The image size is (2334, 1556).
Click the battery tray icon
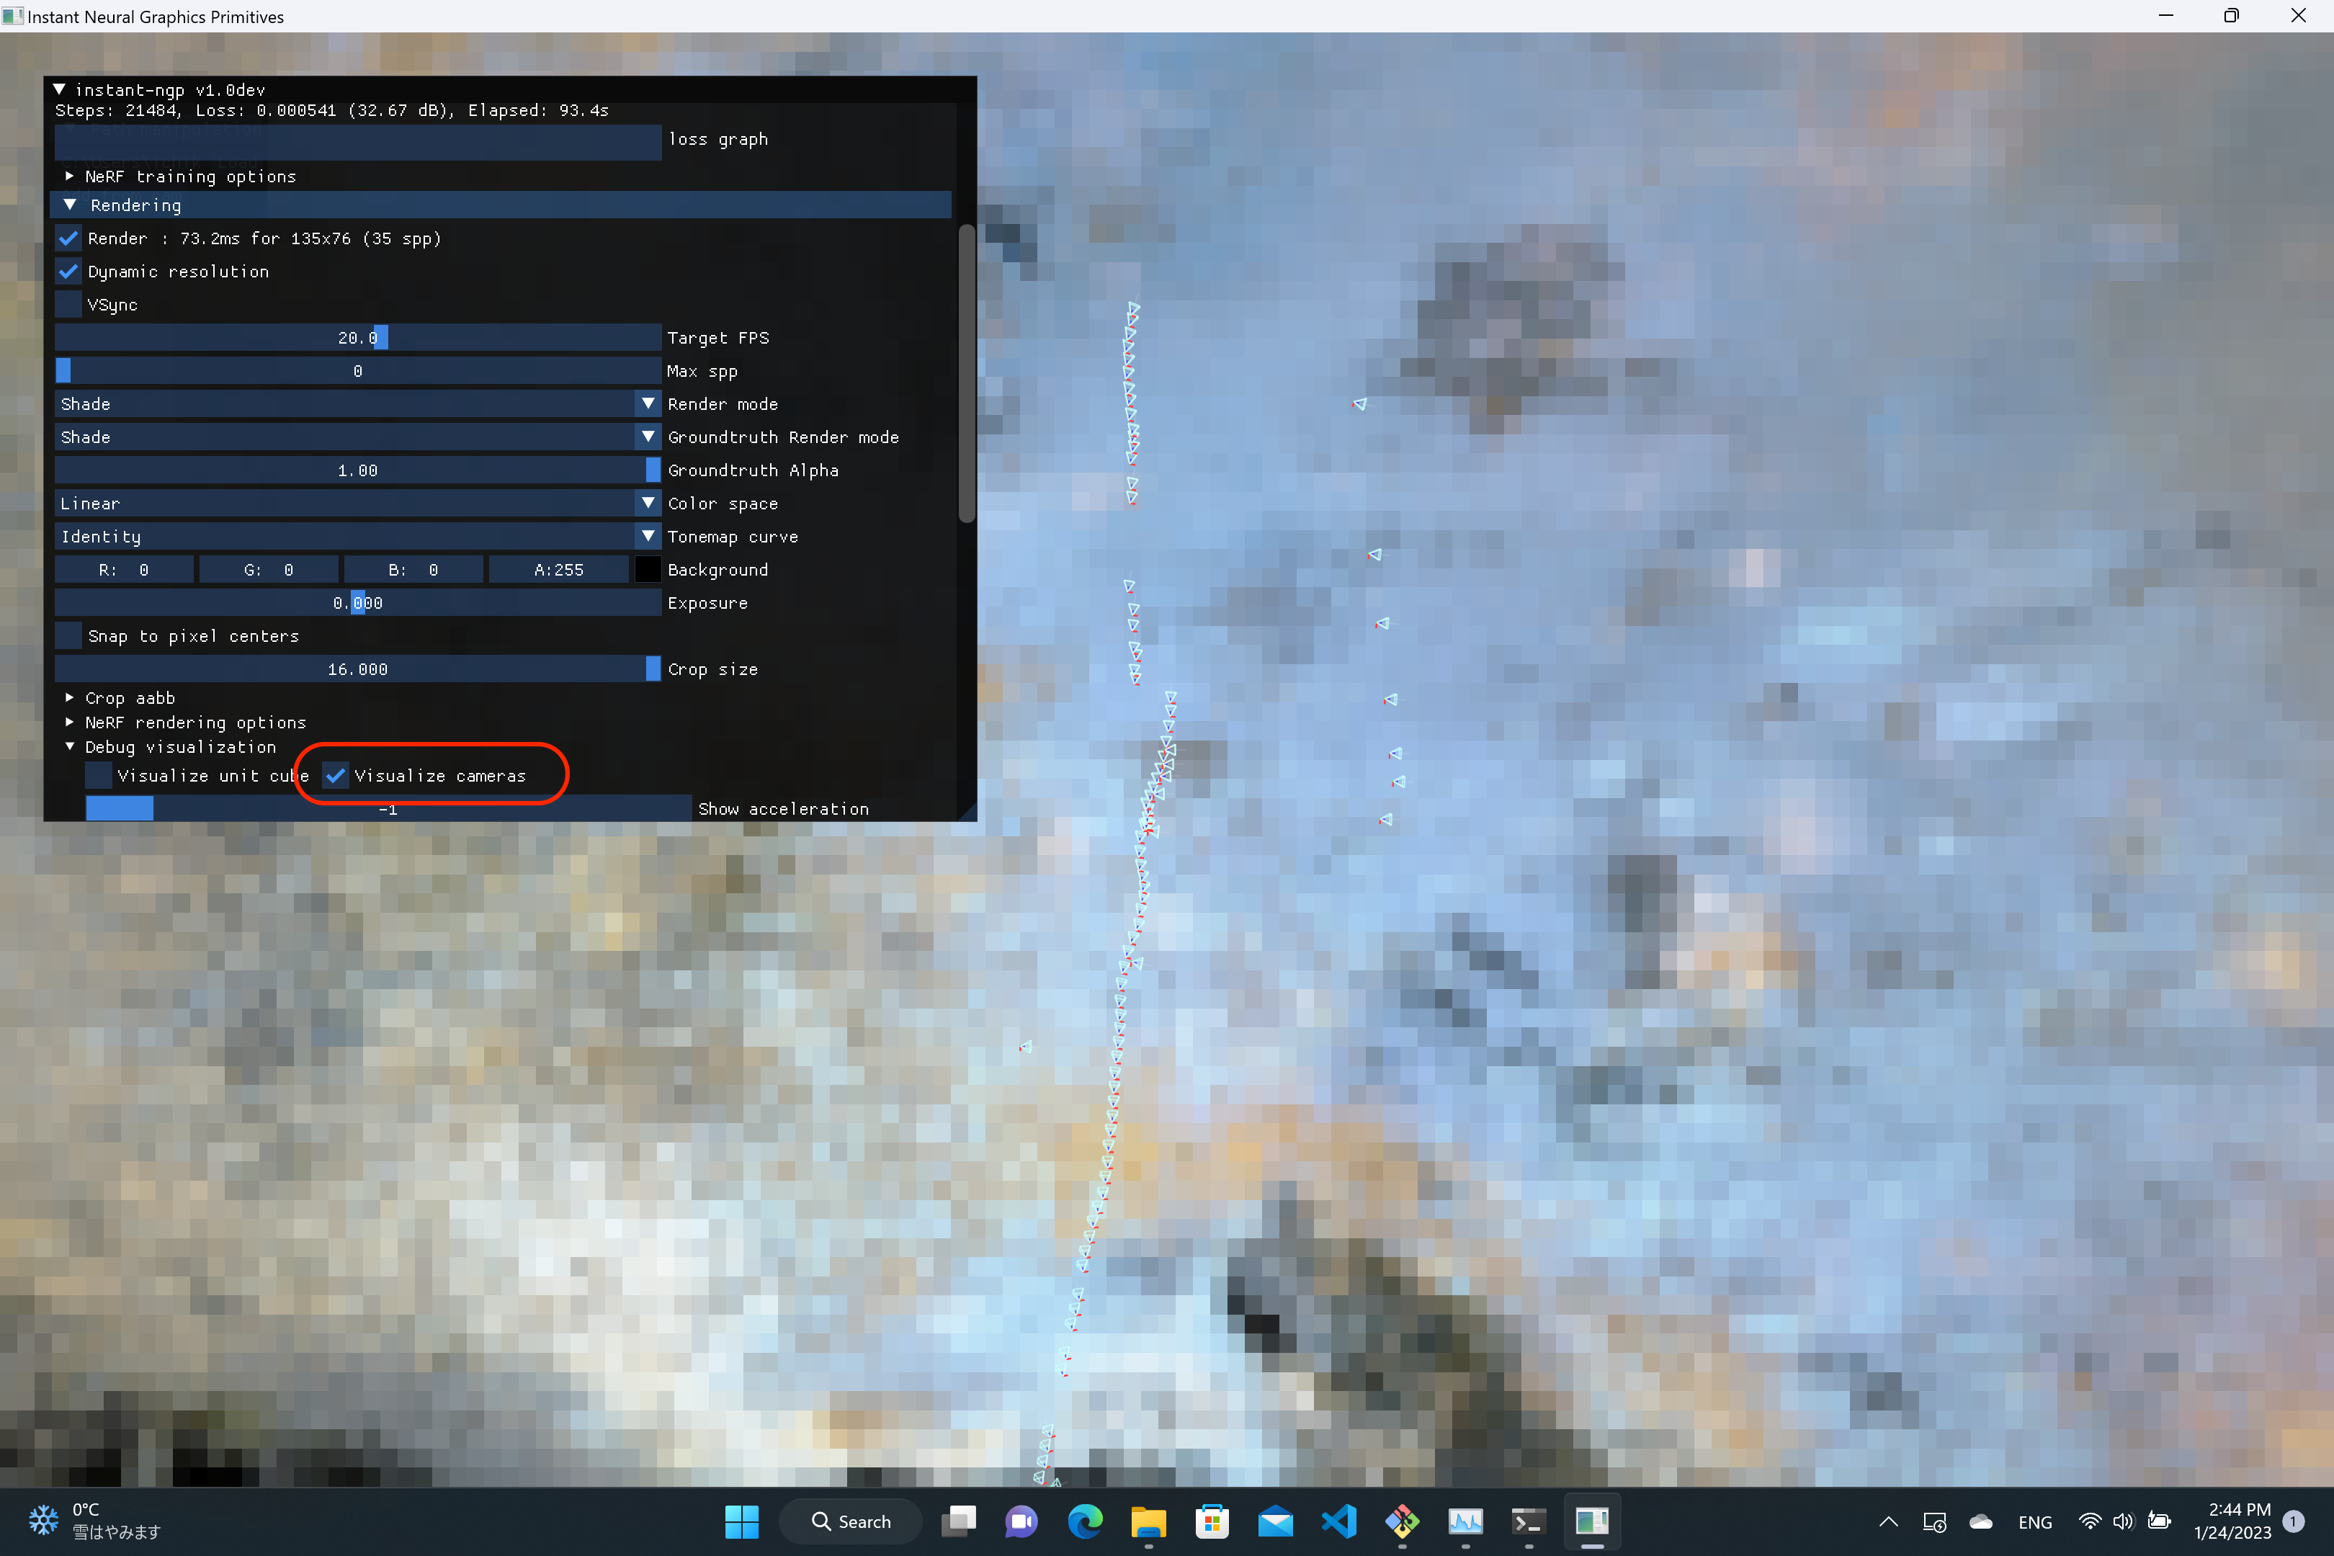[2158, 1521]
